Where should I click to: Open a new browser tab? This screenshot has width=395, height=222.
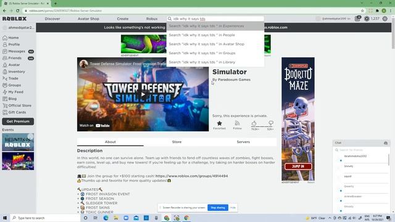coord(55,3)
